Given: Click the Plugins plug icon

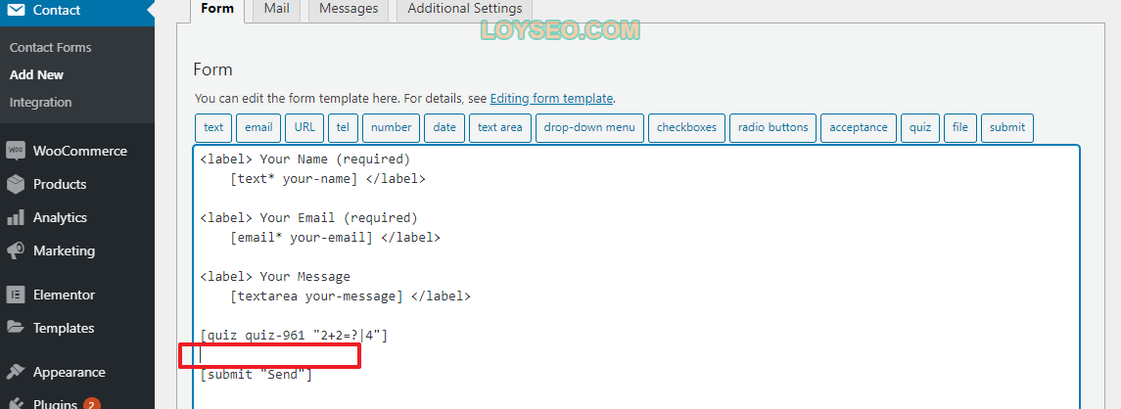Looking at the screenshot, I should [x=16, y=403].
